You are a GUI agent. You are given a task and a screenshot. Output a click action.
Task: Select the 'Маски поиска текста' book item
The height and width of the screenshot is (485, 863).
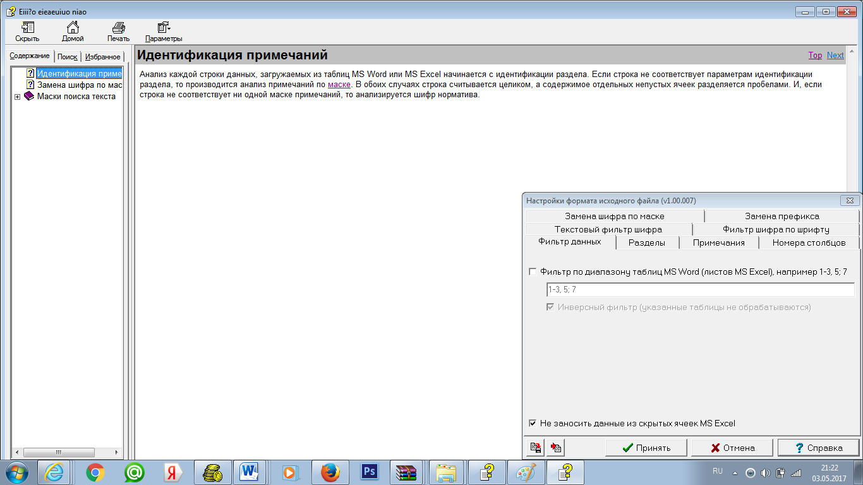pos(76,96)
